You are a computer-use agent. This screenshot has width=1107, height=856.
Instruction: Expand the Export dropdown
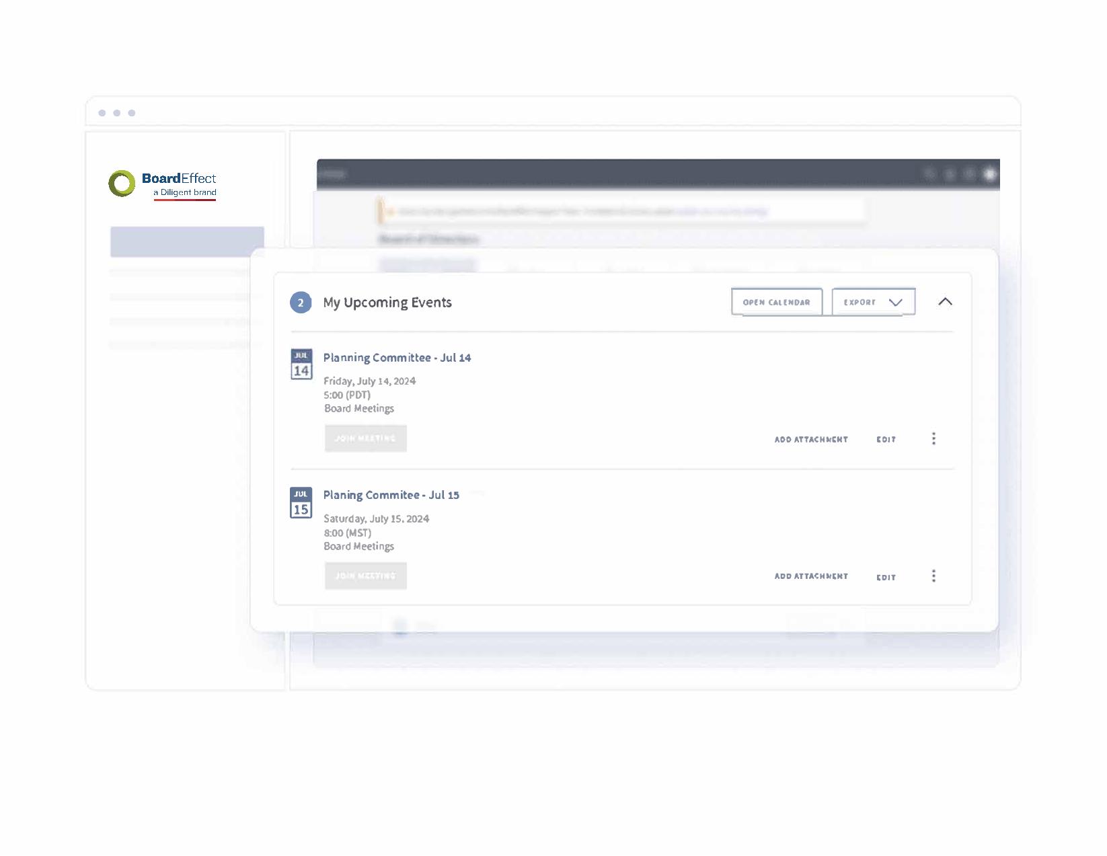[x=873, y=302]
